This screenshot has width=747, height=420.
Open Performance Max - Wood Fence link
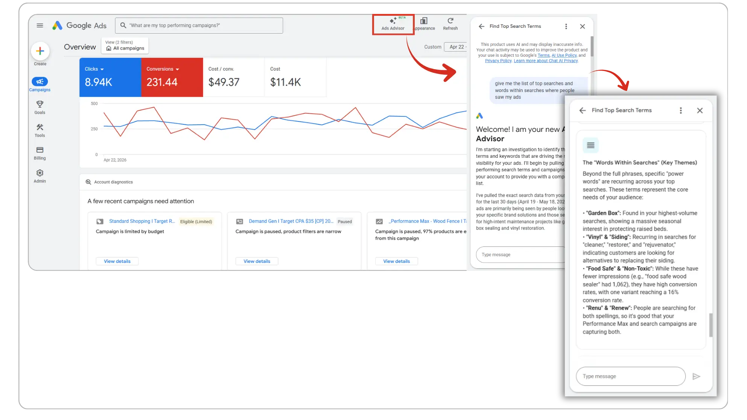tap(428, 222)
